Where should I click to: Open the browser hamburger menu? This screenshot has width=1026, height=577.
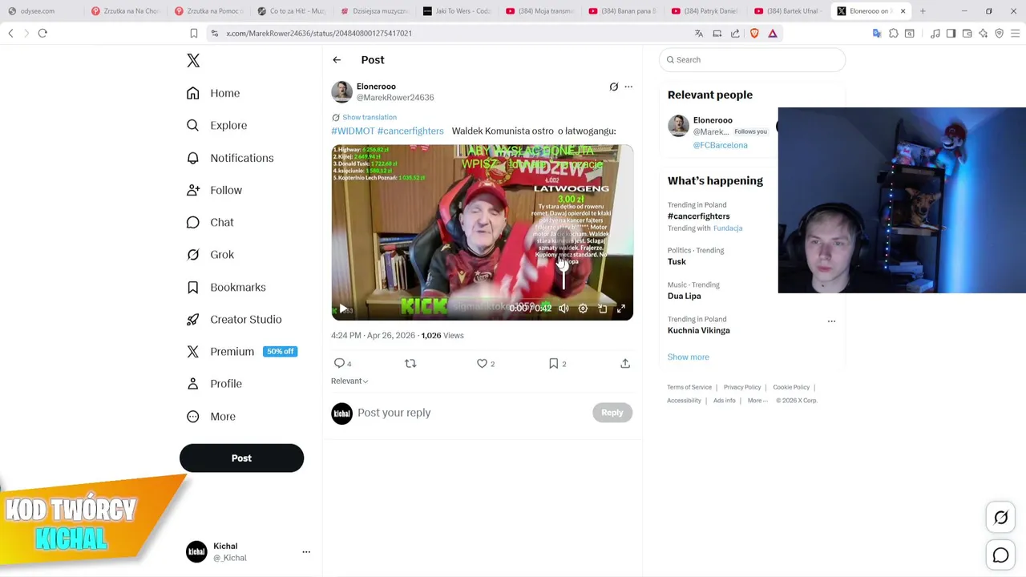[1016, 33]
